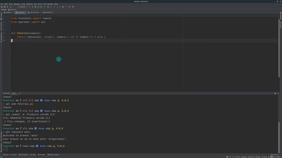The height and width of the screenshot is (158, 282).
Task: Open the Problems tool window button
Action: 23,154
